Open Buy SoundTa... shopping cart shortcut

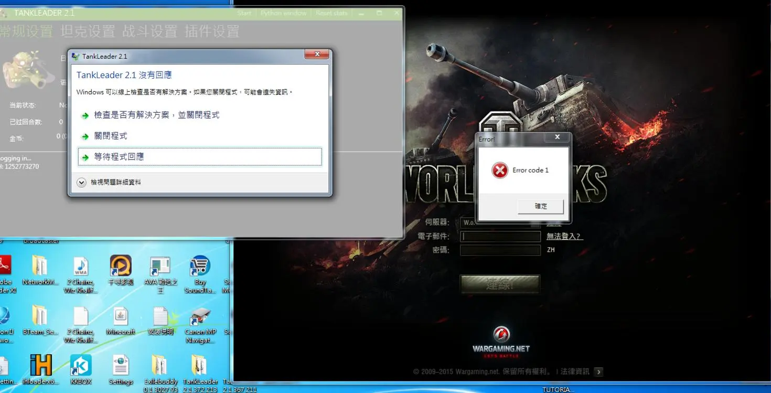coord(200,273)
